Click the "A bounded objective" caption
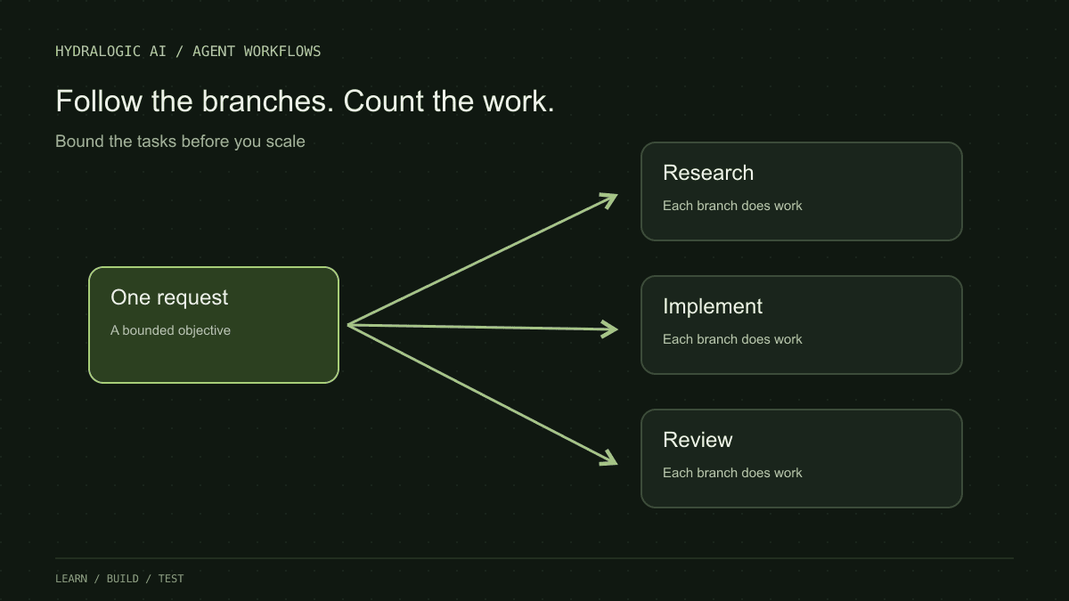The height and width of the screenshot is (601, 1069). click(x=170, y=330)
